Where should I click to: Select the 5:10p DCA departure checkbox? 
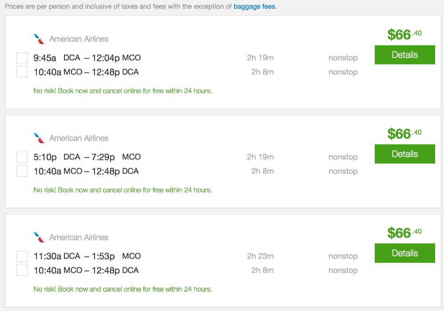[22, 157]
